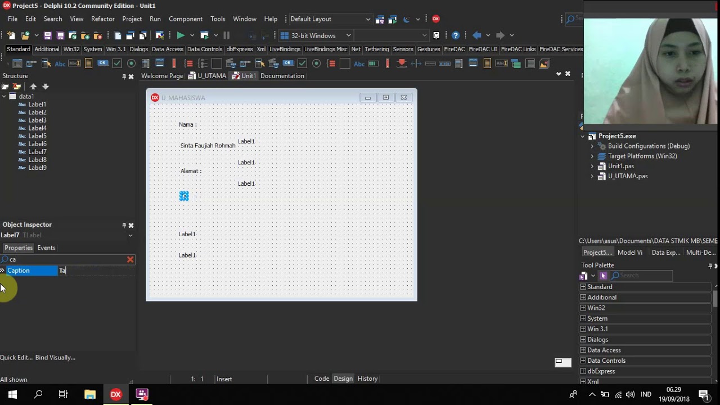Switch to the Code view tab
The image size is (720, 405).
[x=322, y=379]
